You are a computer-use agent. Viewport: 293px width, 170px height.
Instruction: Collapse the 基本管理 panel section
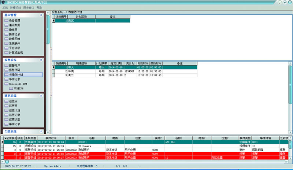click(41, 15)
